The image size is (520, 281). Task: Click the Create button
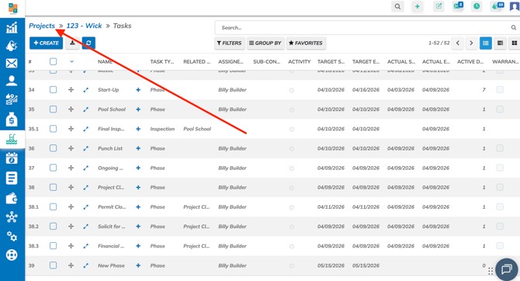coord(46,43)
